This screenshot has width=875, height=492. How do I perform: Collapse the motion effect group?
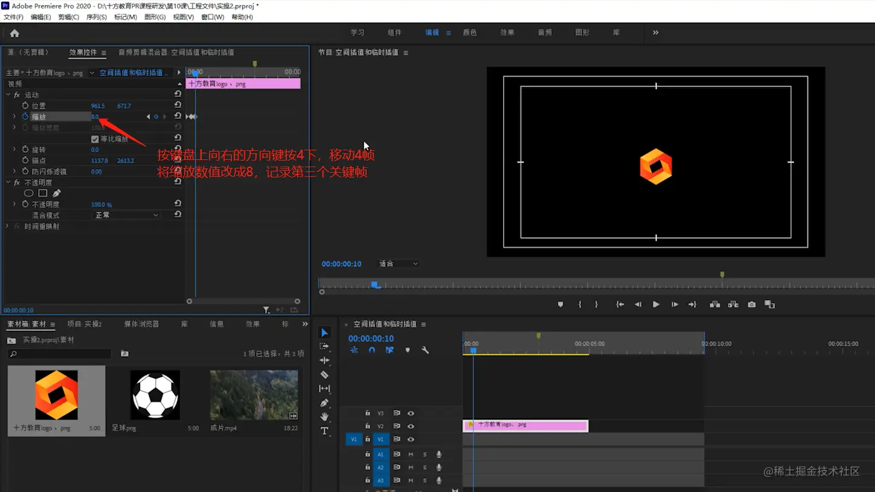(x=8, y=95)
